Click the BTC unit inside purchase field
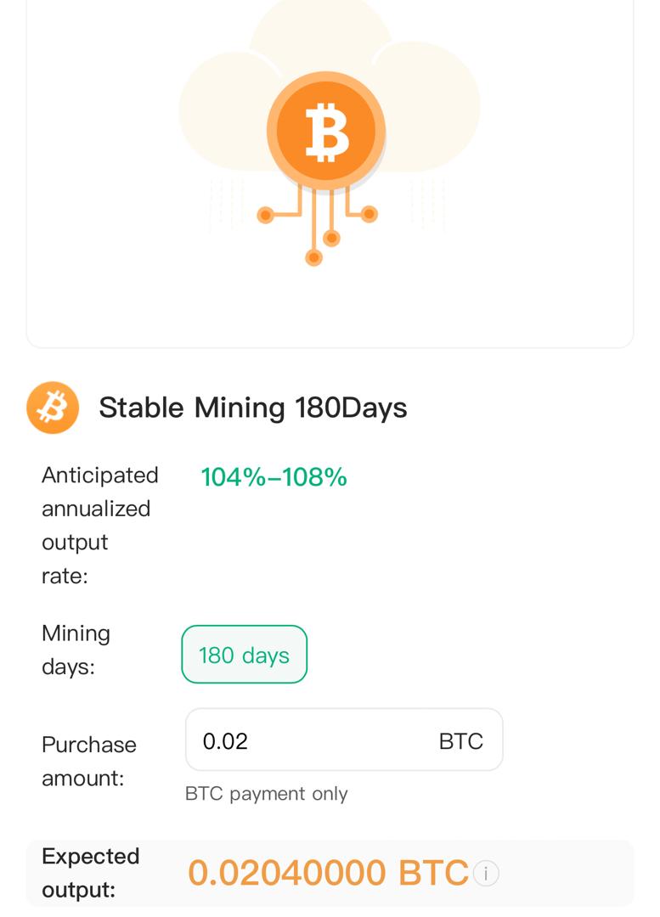 point(460,741)
